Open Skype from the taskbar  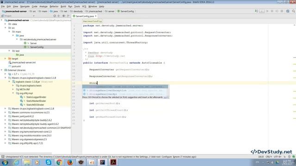click(x=48, y=162)
